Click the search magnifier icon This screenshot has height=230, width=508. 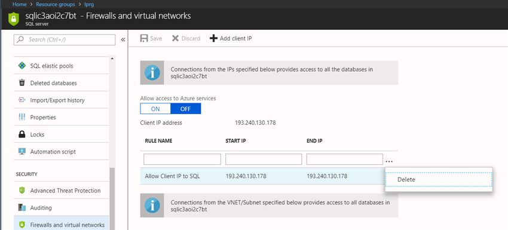coord(20,39)
